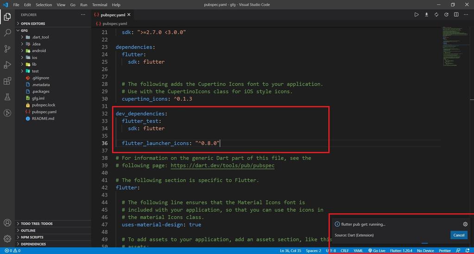This screenshot has height=254, width=474.
Task: Open the Manage gear icon in activity bar
Action: (x=7, y=238)
